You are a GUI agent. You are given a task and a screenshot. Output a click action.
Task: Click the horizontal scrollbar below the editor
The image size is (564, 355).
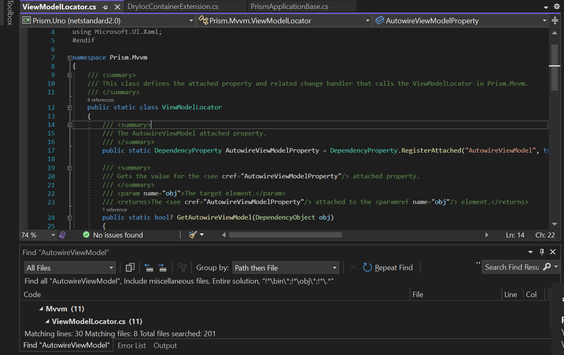coord(286,235)
